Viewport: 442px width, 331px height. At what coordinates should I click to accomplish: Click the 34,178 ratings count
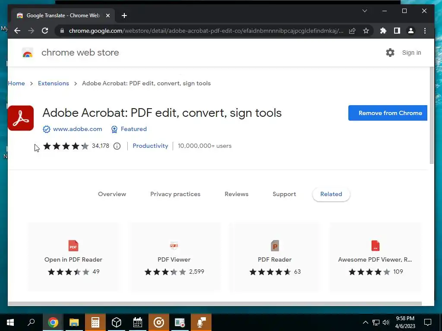(x=100, y=146)
